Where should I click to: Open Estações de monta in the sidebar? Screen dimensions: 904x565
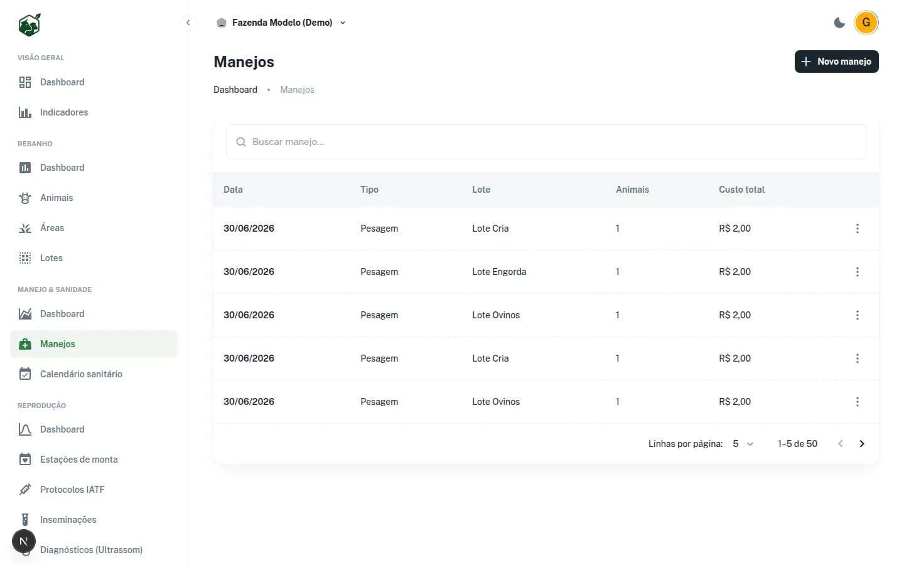pyautogui.click(x=94, y=460)
